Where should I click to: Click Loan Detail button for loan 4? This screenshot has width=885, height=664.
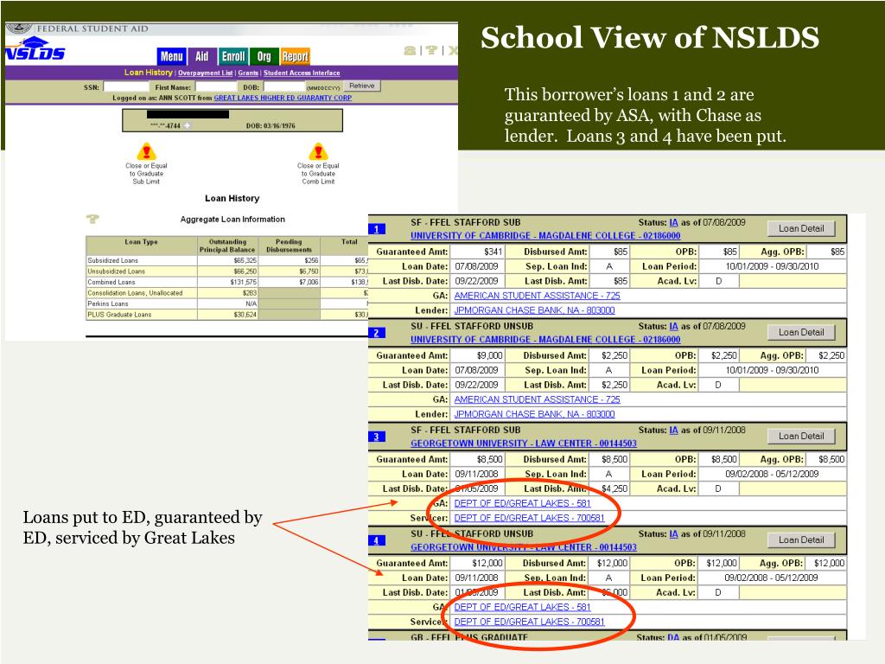[x=801, y=539]
